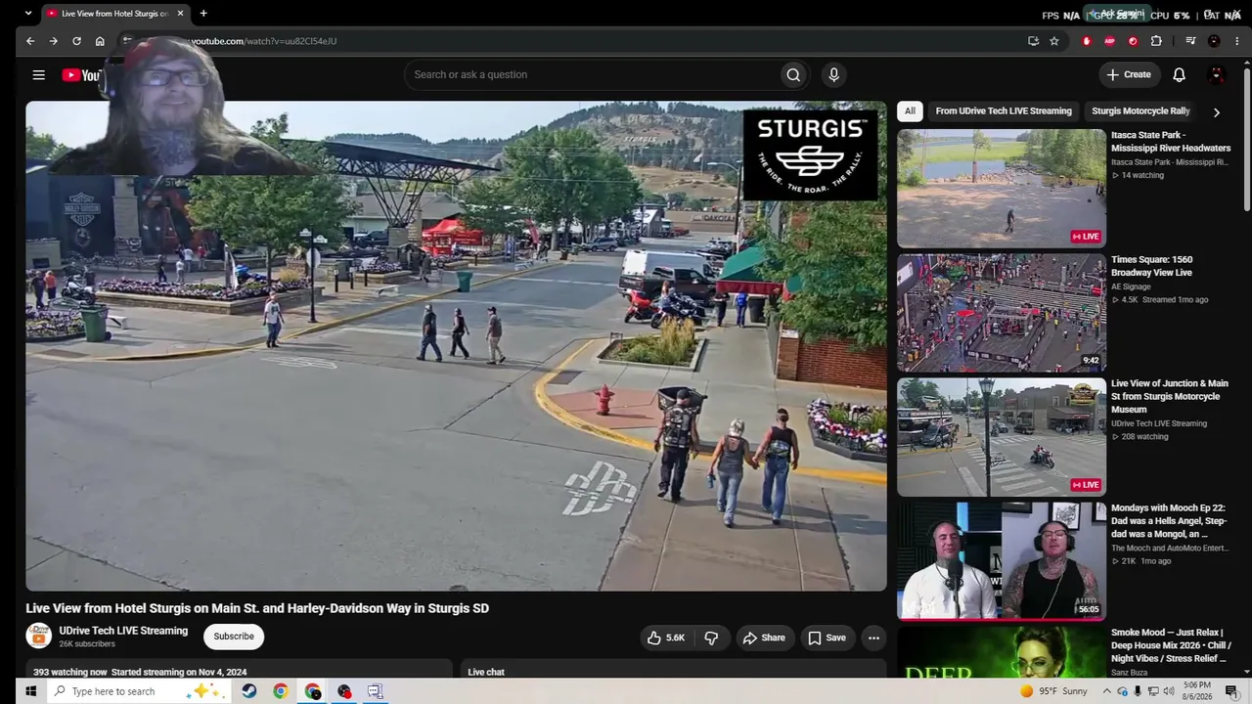The width and height of the screenshot is (1252, 704).
Task: Open the YouTube account avatar menu
Action: point(1217,74)
